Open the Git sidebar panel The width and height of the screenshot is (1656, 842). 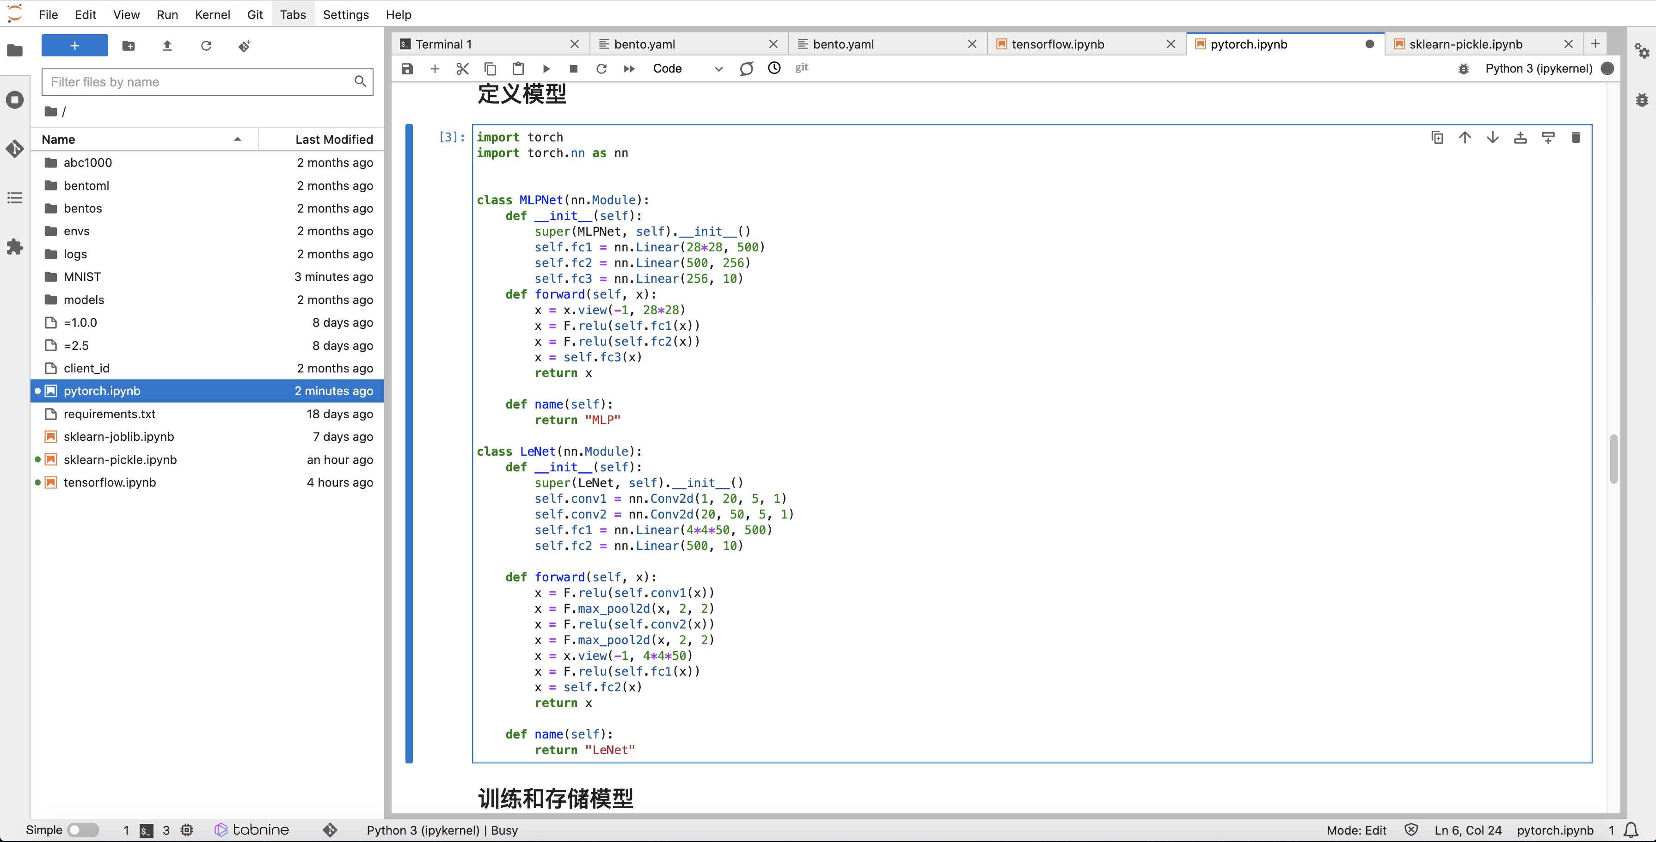tap(15, 149)
